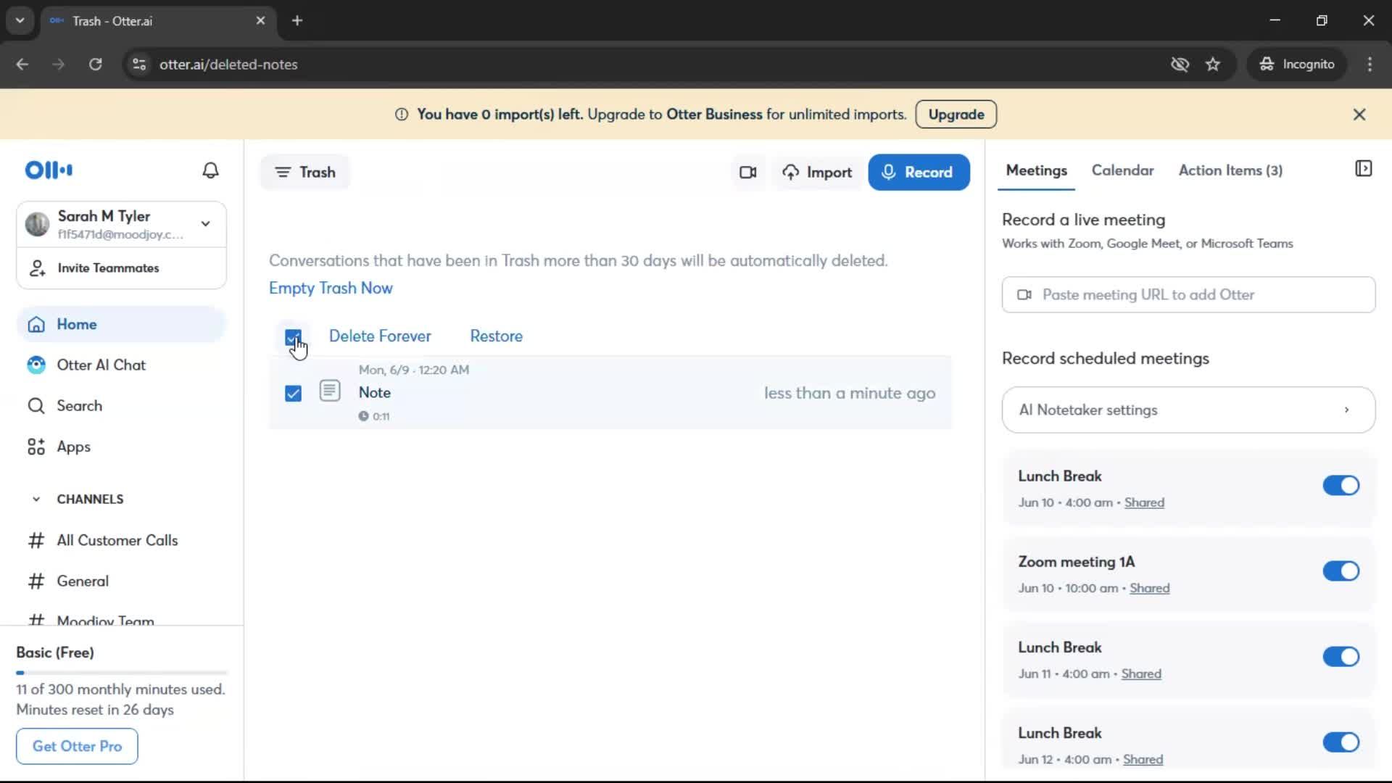The image size is (1392, 783).
Task: Turn off the Jun 10 Lunch Break toggle
Action: click(x=1341, y=486)
